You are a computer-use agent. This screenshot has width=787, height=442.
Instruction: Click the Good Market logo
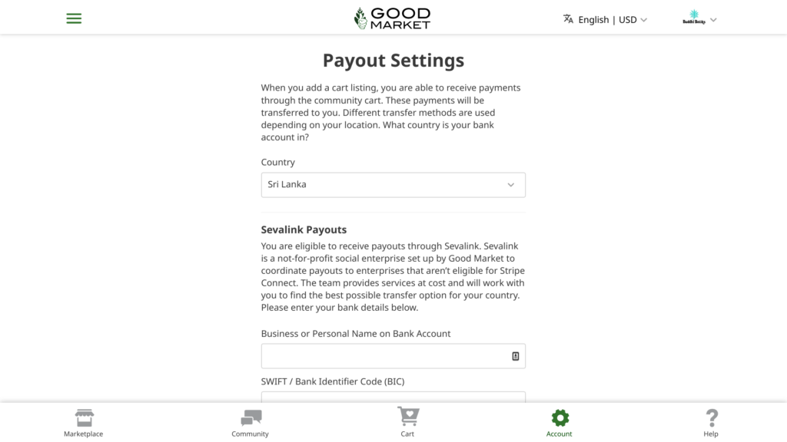click(392, 18)
